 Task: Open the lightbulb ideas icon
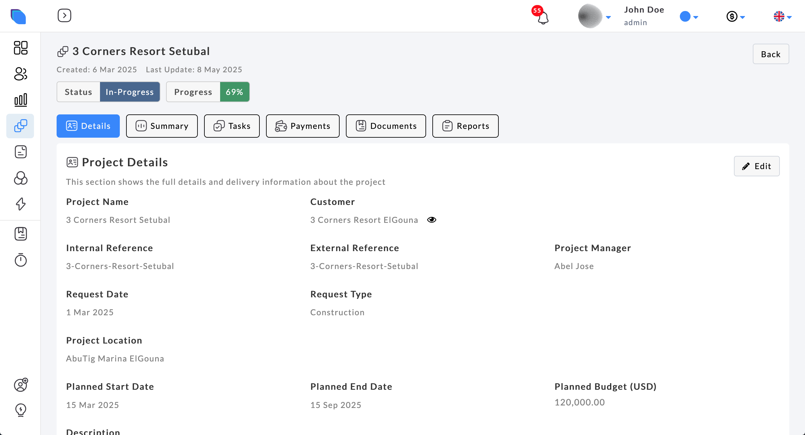click(x=21, y=410)
